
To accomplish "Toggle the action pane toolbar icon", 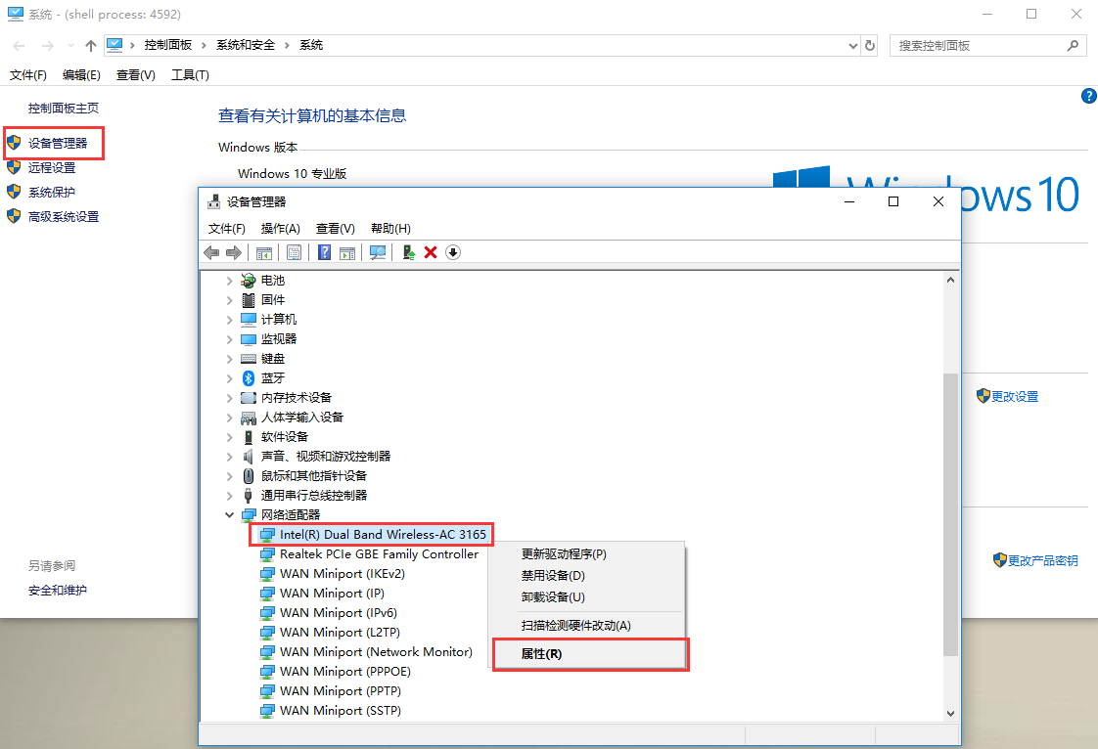I will tap(347, 252).
